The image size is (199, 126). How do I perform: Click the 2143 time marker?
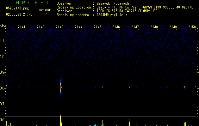point(59,27)
